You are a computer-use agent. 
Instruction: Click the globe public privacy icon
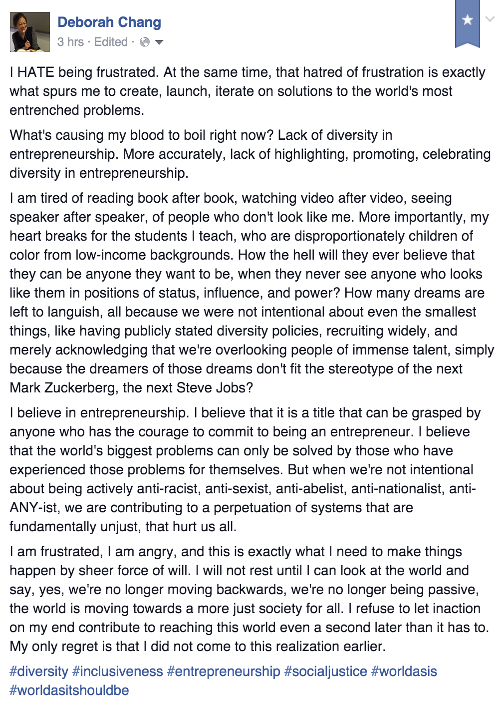pos(145,42)
